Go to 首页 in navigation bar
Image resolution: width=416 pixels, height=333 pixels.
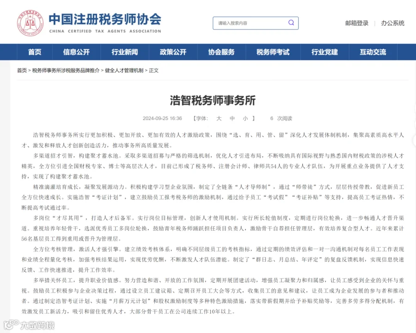[x=35, y=52]
